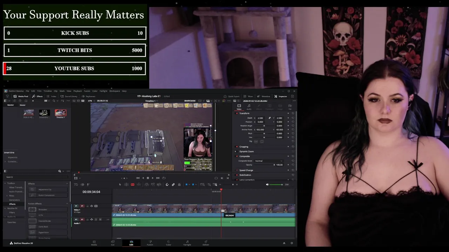This screenshot has height=252, width=449.
Task: Toggle the Dynamic Zoom enable switch
Action: pyautogui.click(x=236, y=152)
